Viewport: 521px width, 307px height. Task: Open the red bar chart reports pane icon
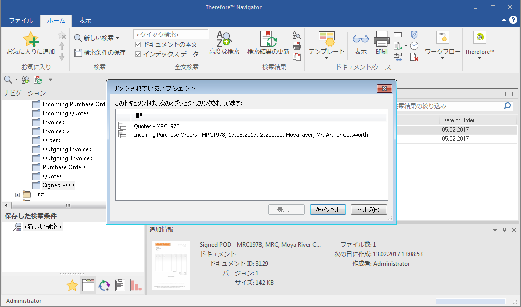[136, 285]
